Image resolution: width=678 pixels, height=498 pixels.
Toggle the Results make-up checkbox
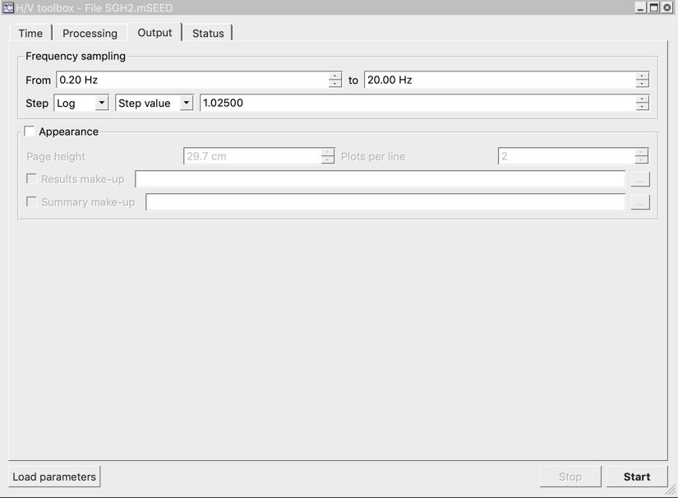pos(32,179)
